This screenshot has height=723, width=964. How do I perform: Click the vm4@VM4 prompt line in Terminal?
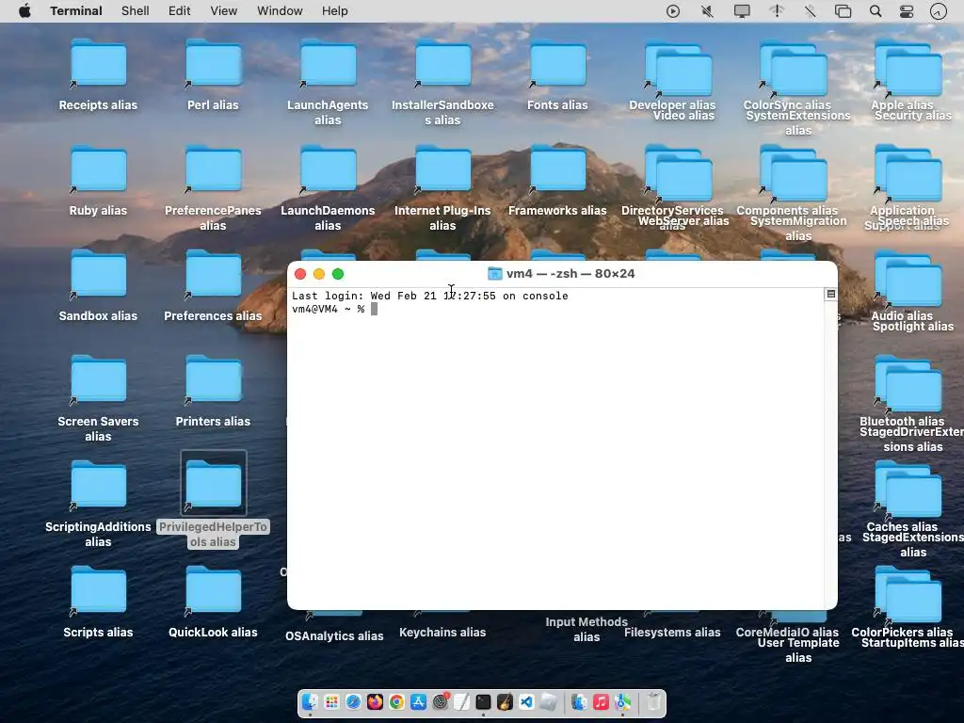coord(334,309)
